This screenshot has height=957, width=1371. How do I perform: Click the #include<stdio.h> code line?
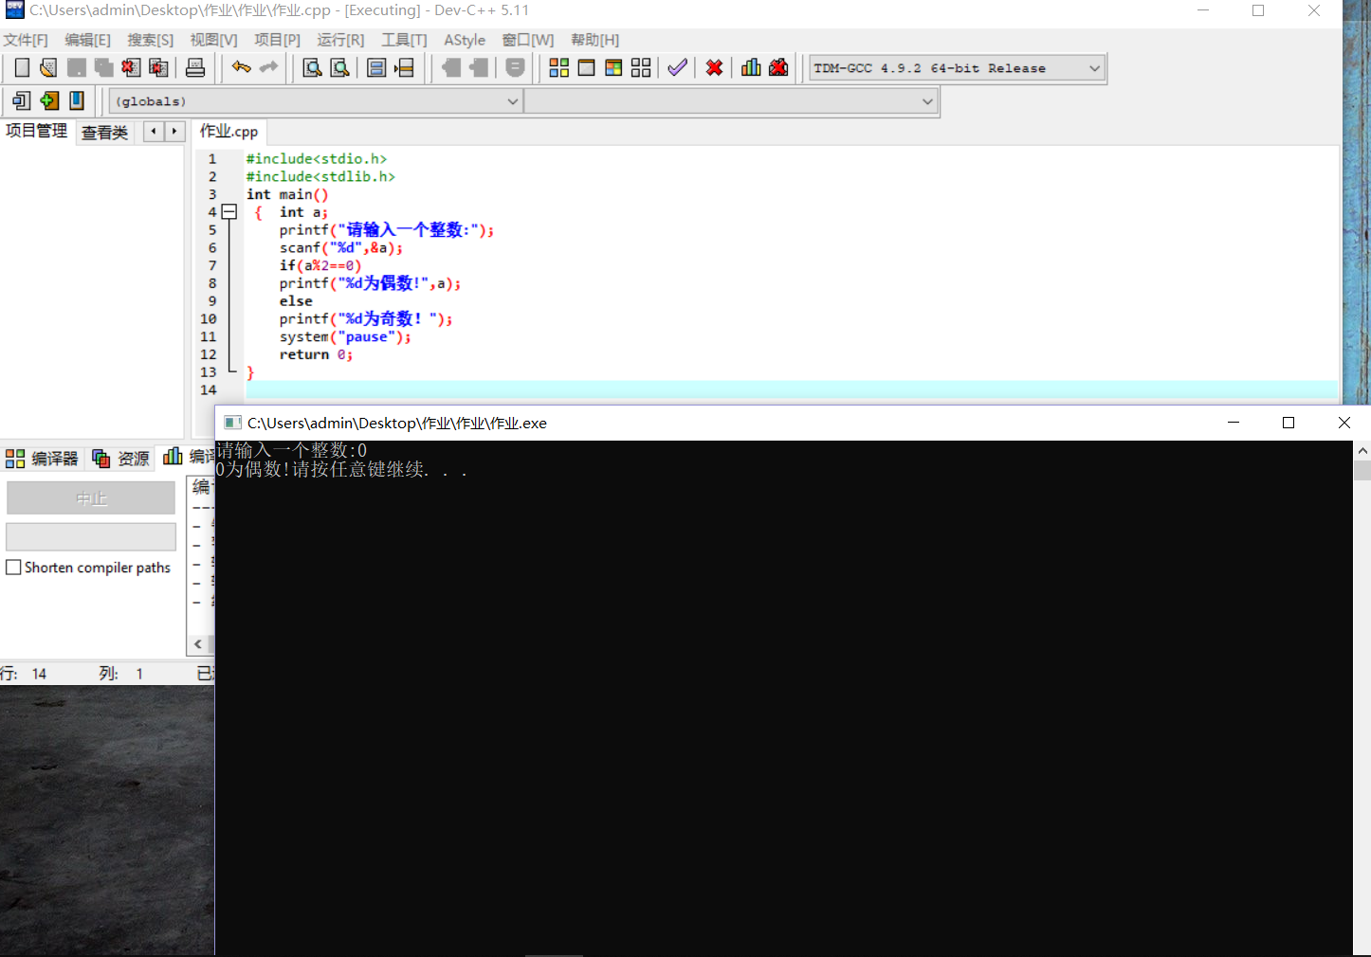pyautogui.click(x=317, y=158)
